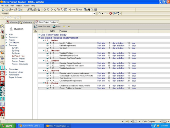The width and height of the screenshot is (170, 128).
Task: Click the yellow minus action icon
Action: 64,27
